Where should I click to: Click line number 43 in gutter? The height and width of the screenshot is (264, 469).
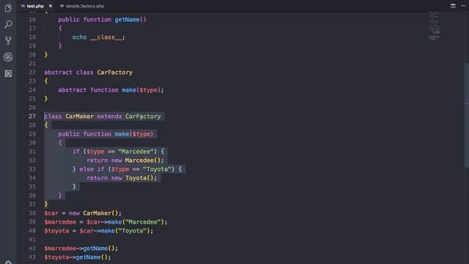click(x=32, y=257)
